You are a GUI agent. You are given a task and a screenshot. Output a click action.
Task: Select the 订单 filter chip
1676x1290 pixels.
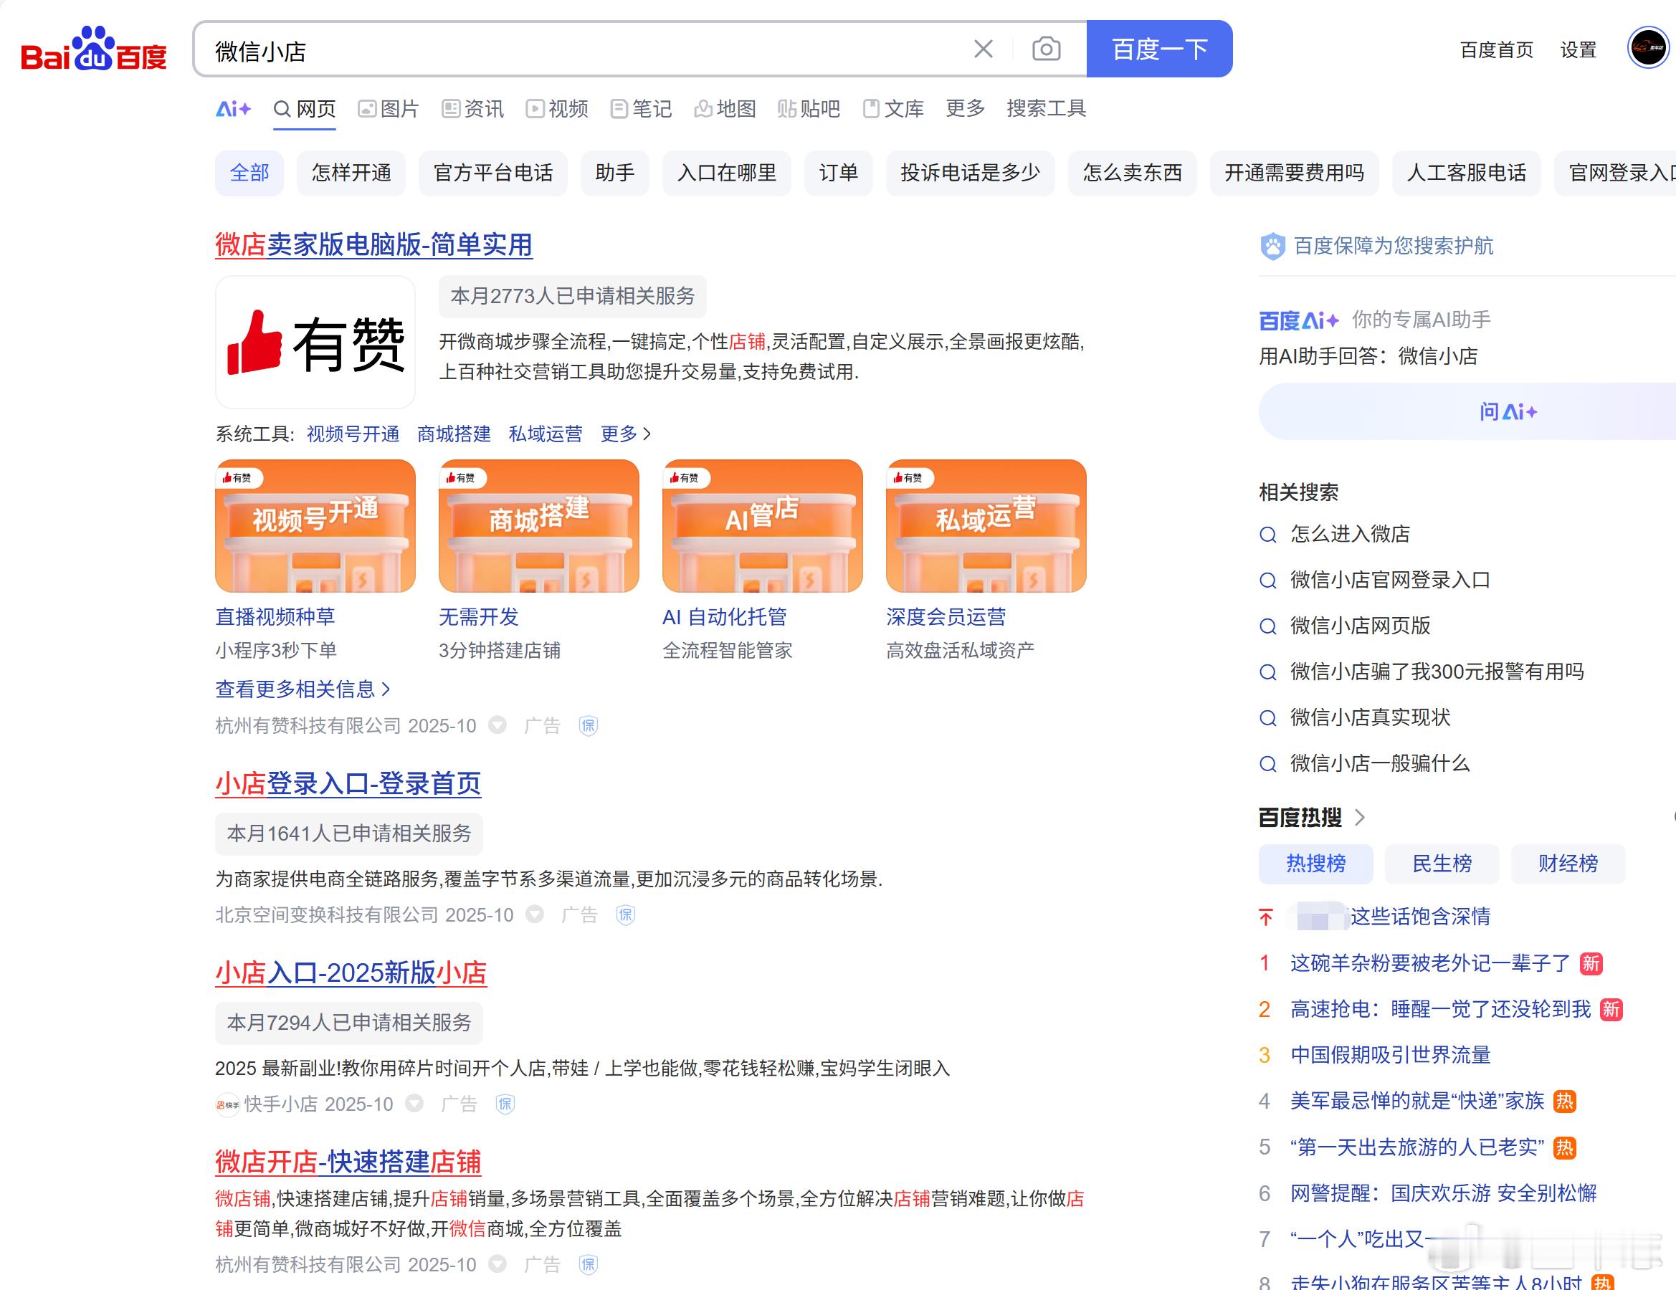click(838, 173)
